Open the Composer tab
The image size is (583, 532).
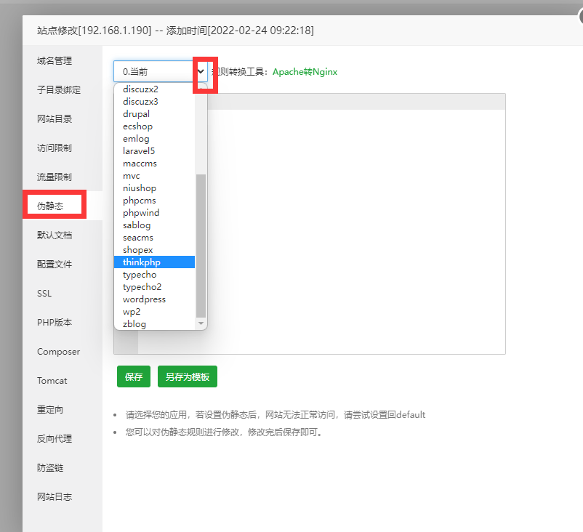coord(58,351)
